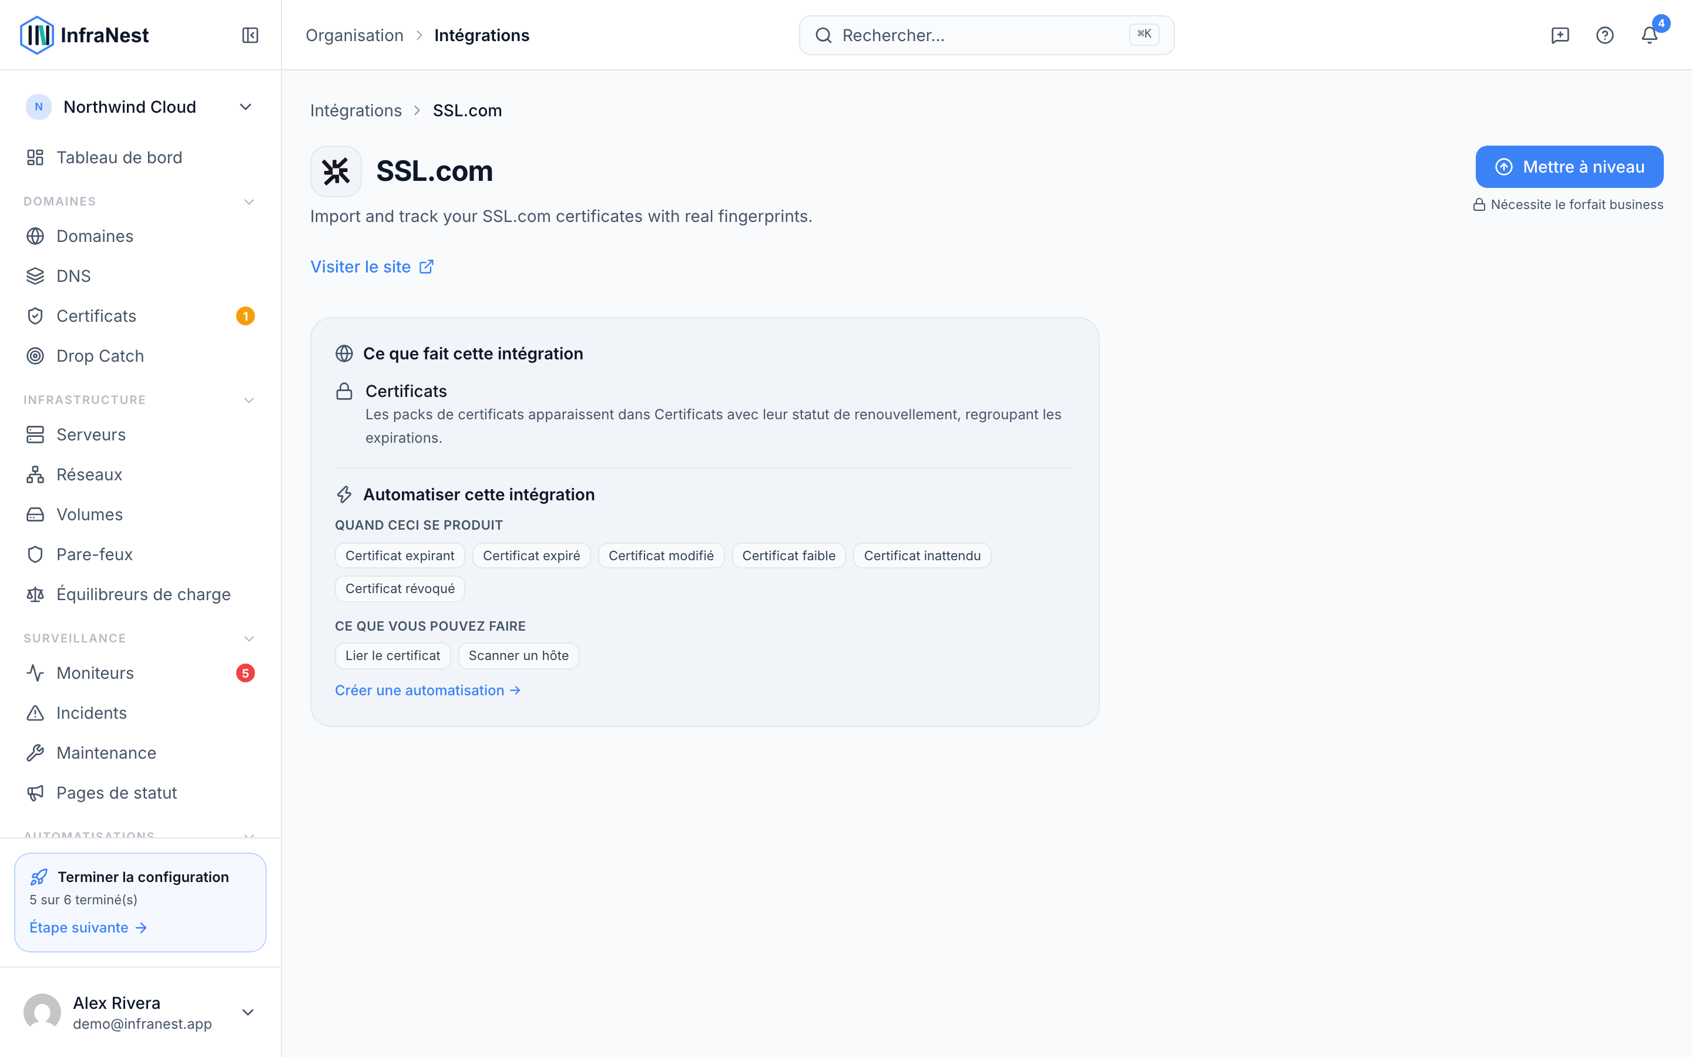
Task: Go to Domaines page
Action: tap(140, 236)
